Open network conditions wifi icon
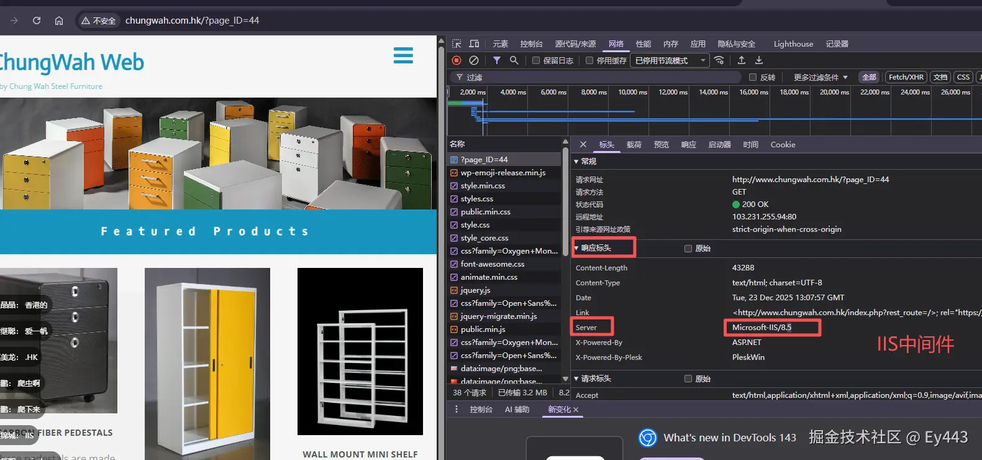Image resolution: width=982 pixels, height=460 pixels. coord(719,60)
